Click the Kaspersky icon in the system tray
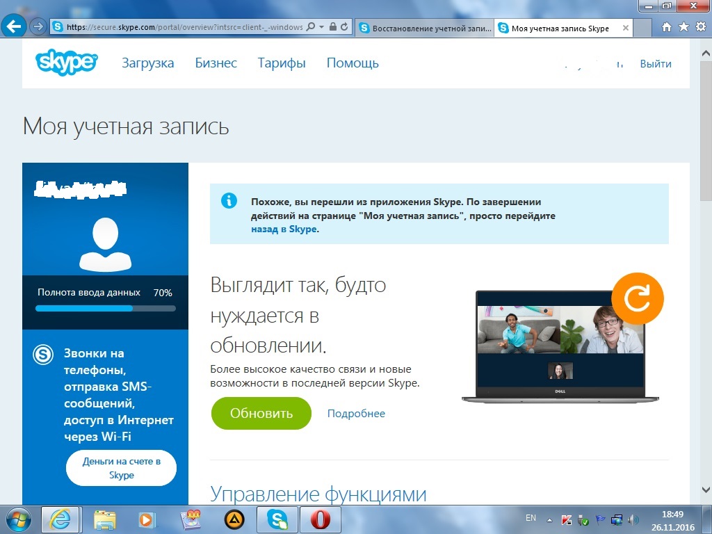This screenshot has height=534, width=712. pyautogui.click(x=567, y=519)
